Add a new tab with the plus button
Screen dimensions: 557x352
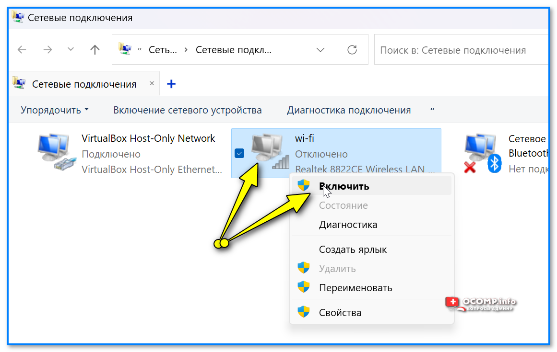coord(171,84)
